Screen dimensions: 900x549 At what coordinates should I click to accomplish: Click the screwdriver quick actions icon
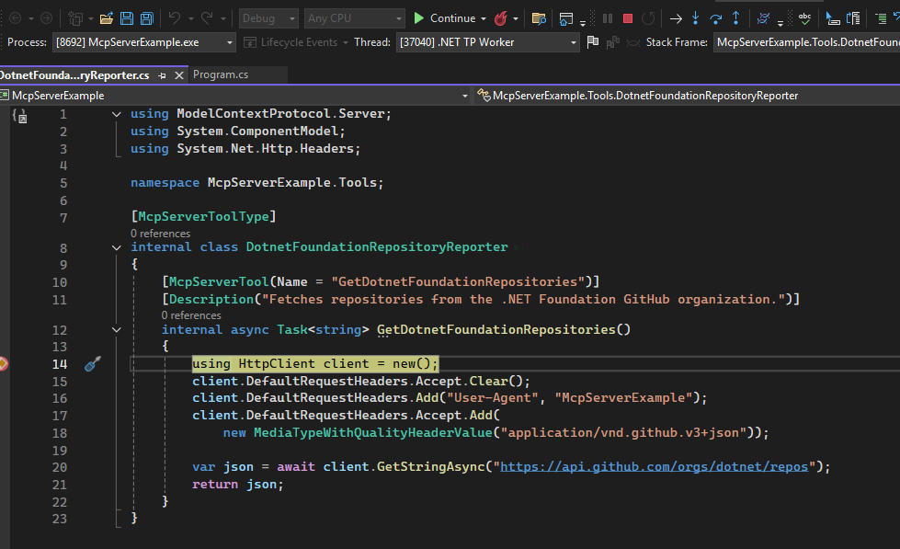click(92, 364)
